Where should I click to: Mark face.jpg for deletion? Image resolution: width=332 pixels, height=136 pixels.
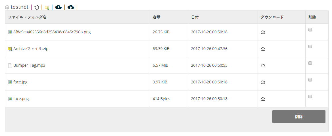[310, 80]
